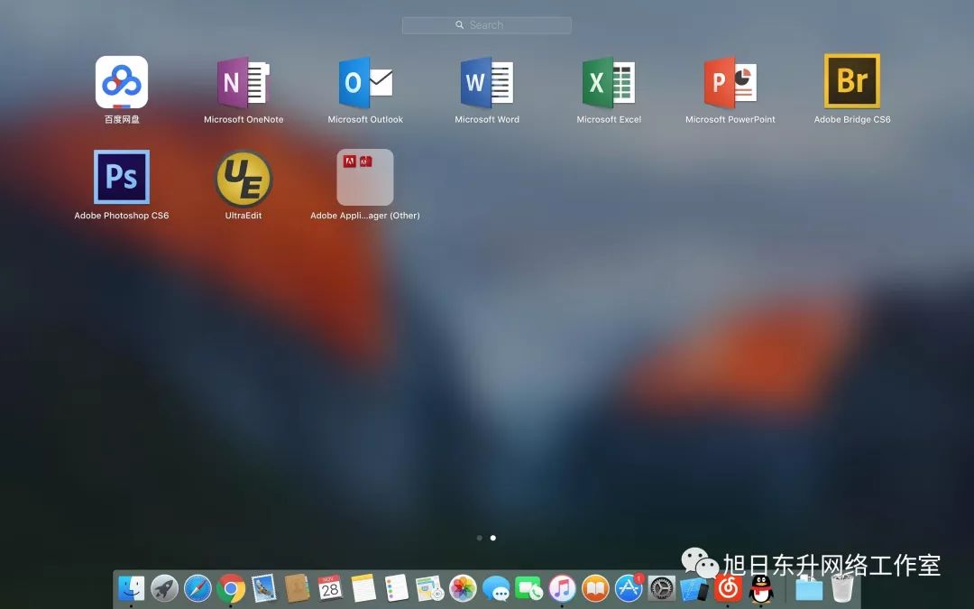The image size is (974, 609).
Task: Click Google Chrome in the Dock
Action: click(x=231, y=589)
